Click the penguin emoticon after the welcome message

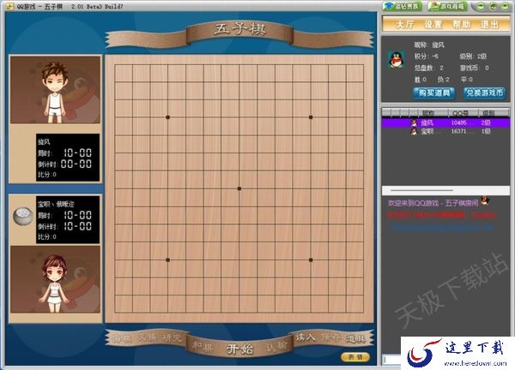pyautogui.click(x=485, y=200)
